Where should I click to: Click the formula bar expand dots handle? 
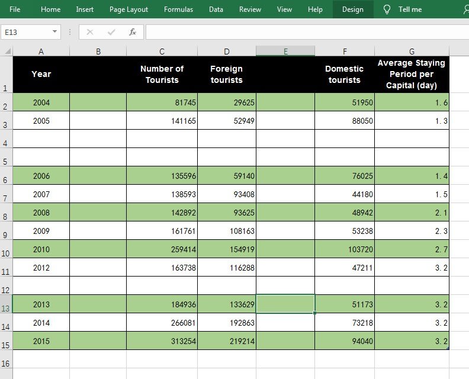point(70,32)
